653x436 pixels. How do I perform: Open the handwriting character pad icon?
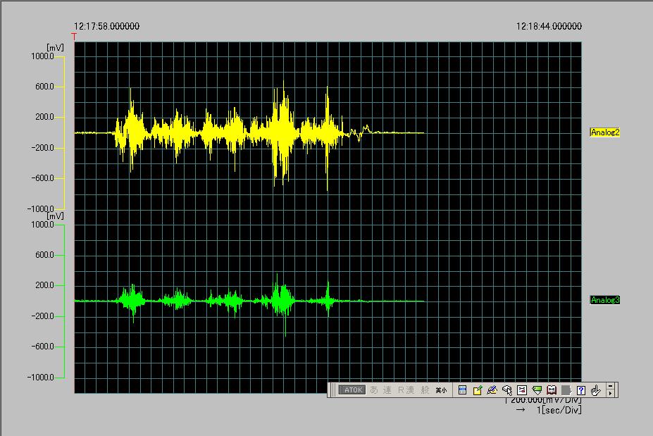492,390
